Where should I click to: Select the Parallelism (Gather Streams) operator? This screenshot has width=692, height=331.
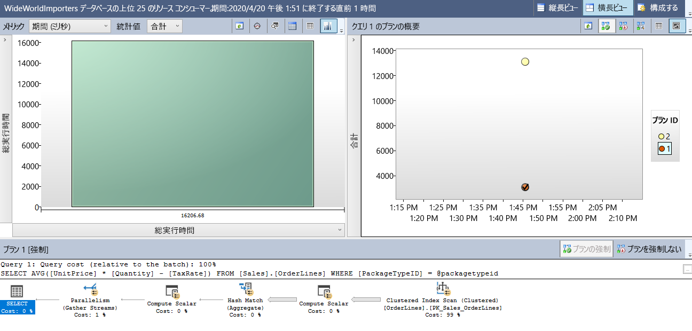tap(90, 301)
